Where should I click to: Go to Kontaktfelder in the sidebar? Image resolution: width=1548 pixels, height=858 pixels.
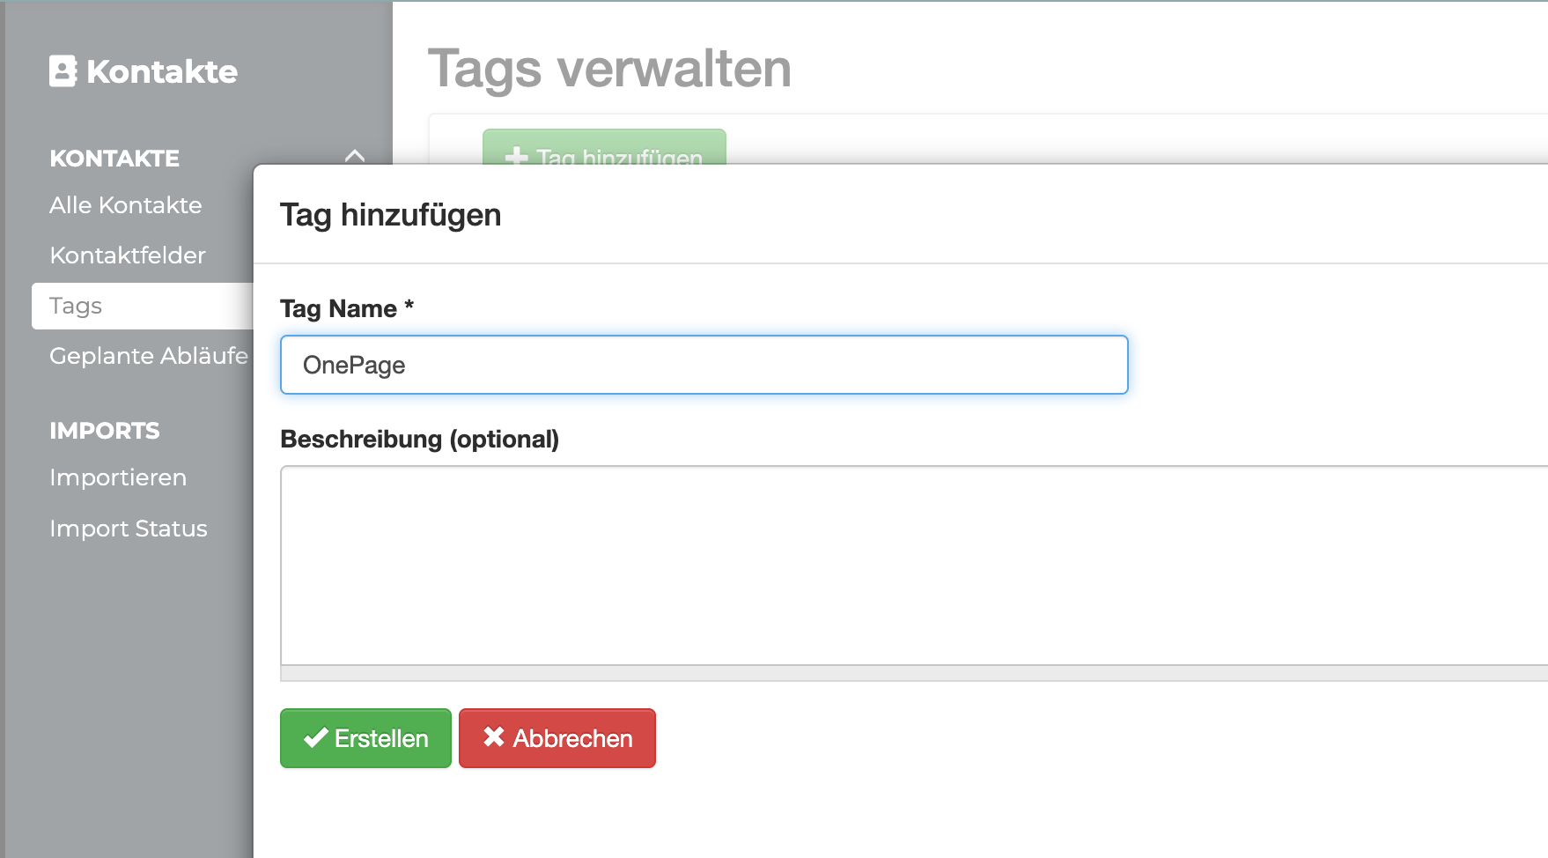tap(128, 255)
